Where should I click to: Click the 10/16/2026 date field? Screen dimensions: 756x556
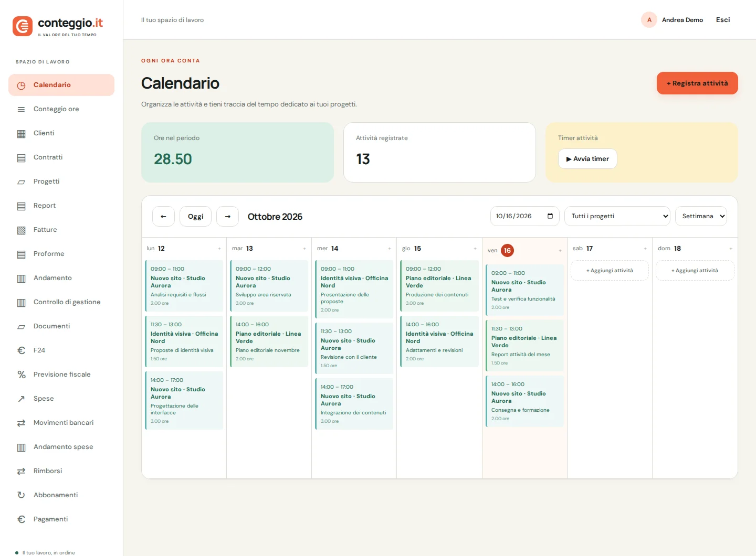pos(524,216)
